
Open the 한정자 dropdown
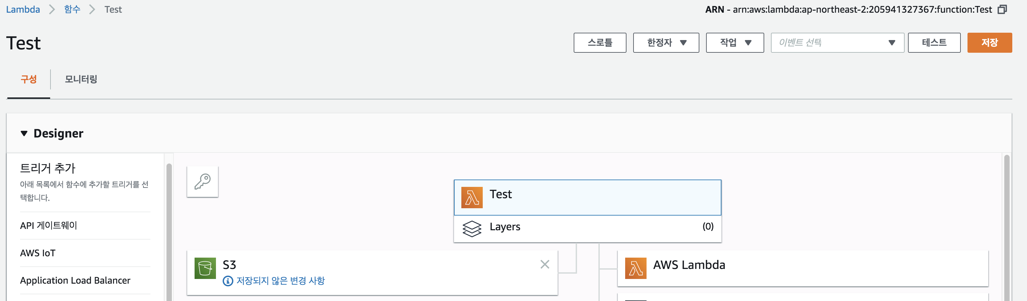pyautogui.click(x=666, y=43)
